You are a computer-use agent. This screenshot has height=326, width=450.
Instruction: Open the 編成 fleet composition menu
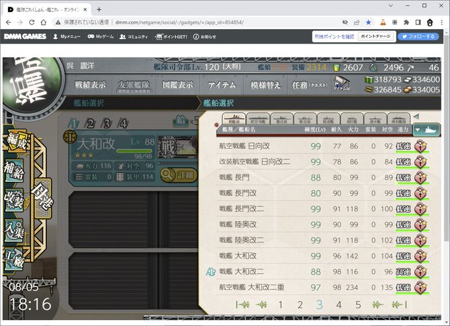[17, 141]
